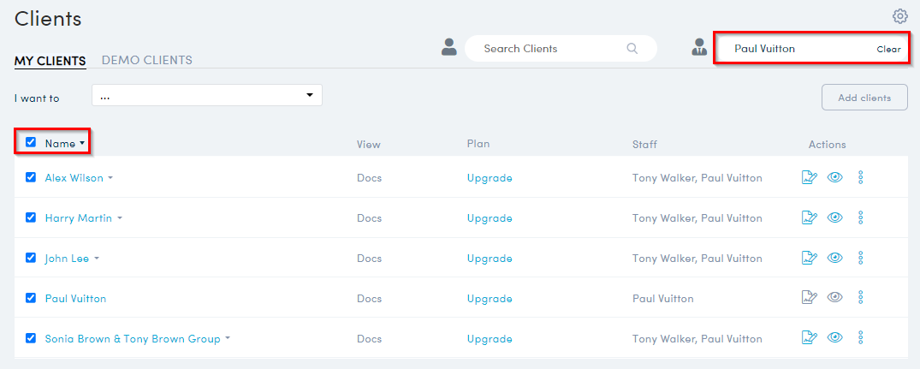This screenshot has height=369, width=920.
Task: Expand the Sonia Brown & Tony Brown Group arrow
Action: (x=228, y=339)
